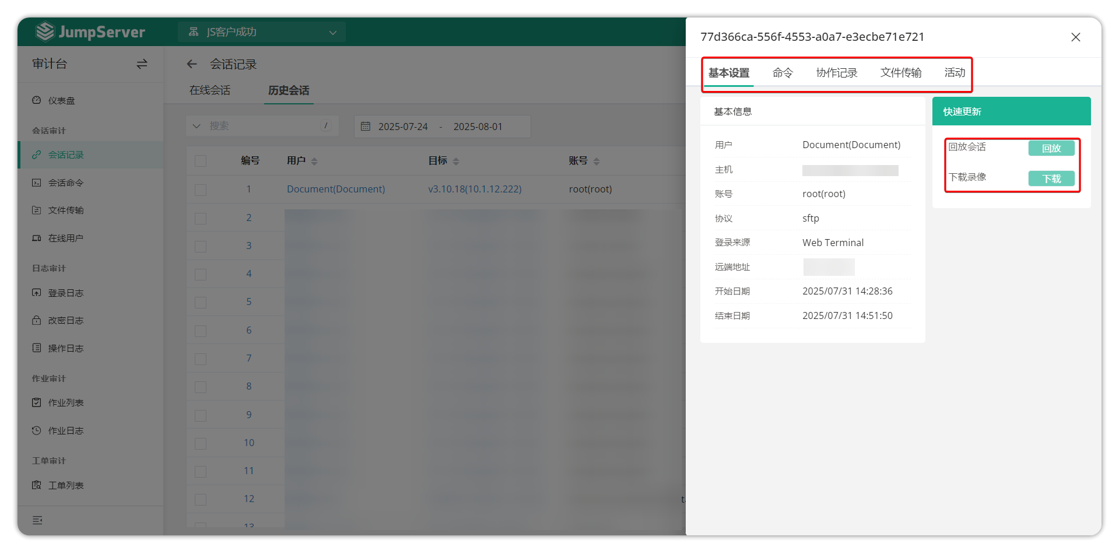
Task: Collapse the sidebar with the bottom menu icon
Action: (37, 520)
